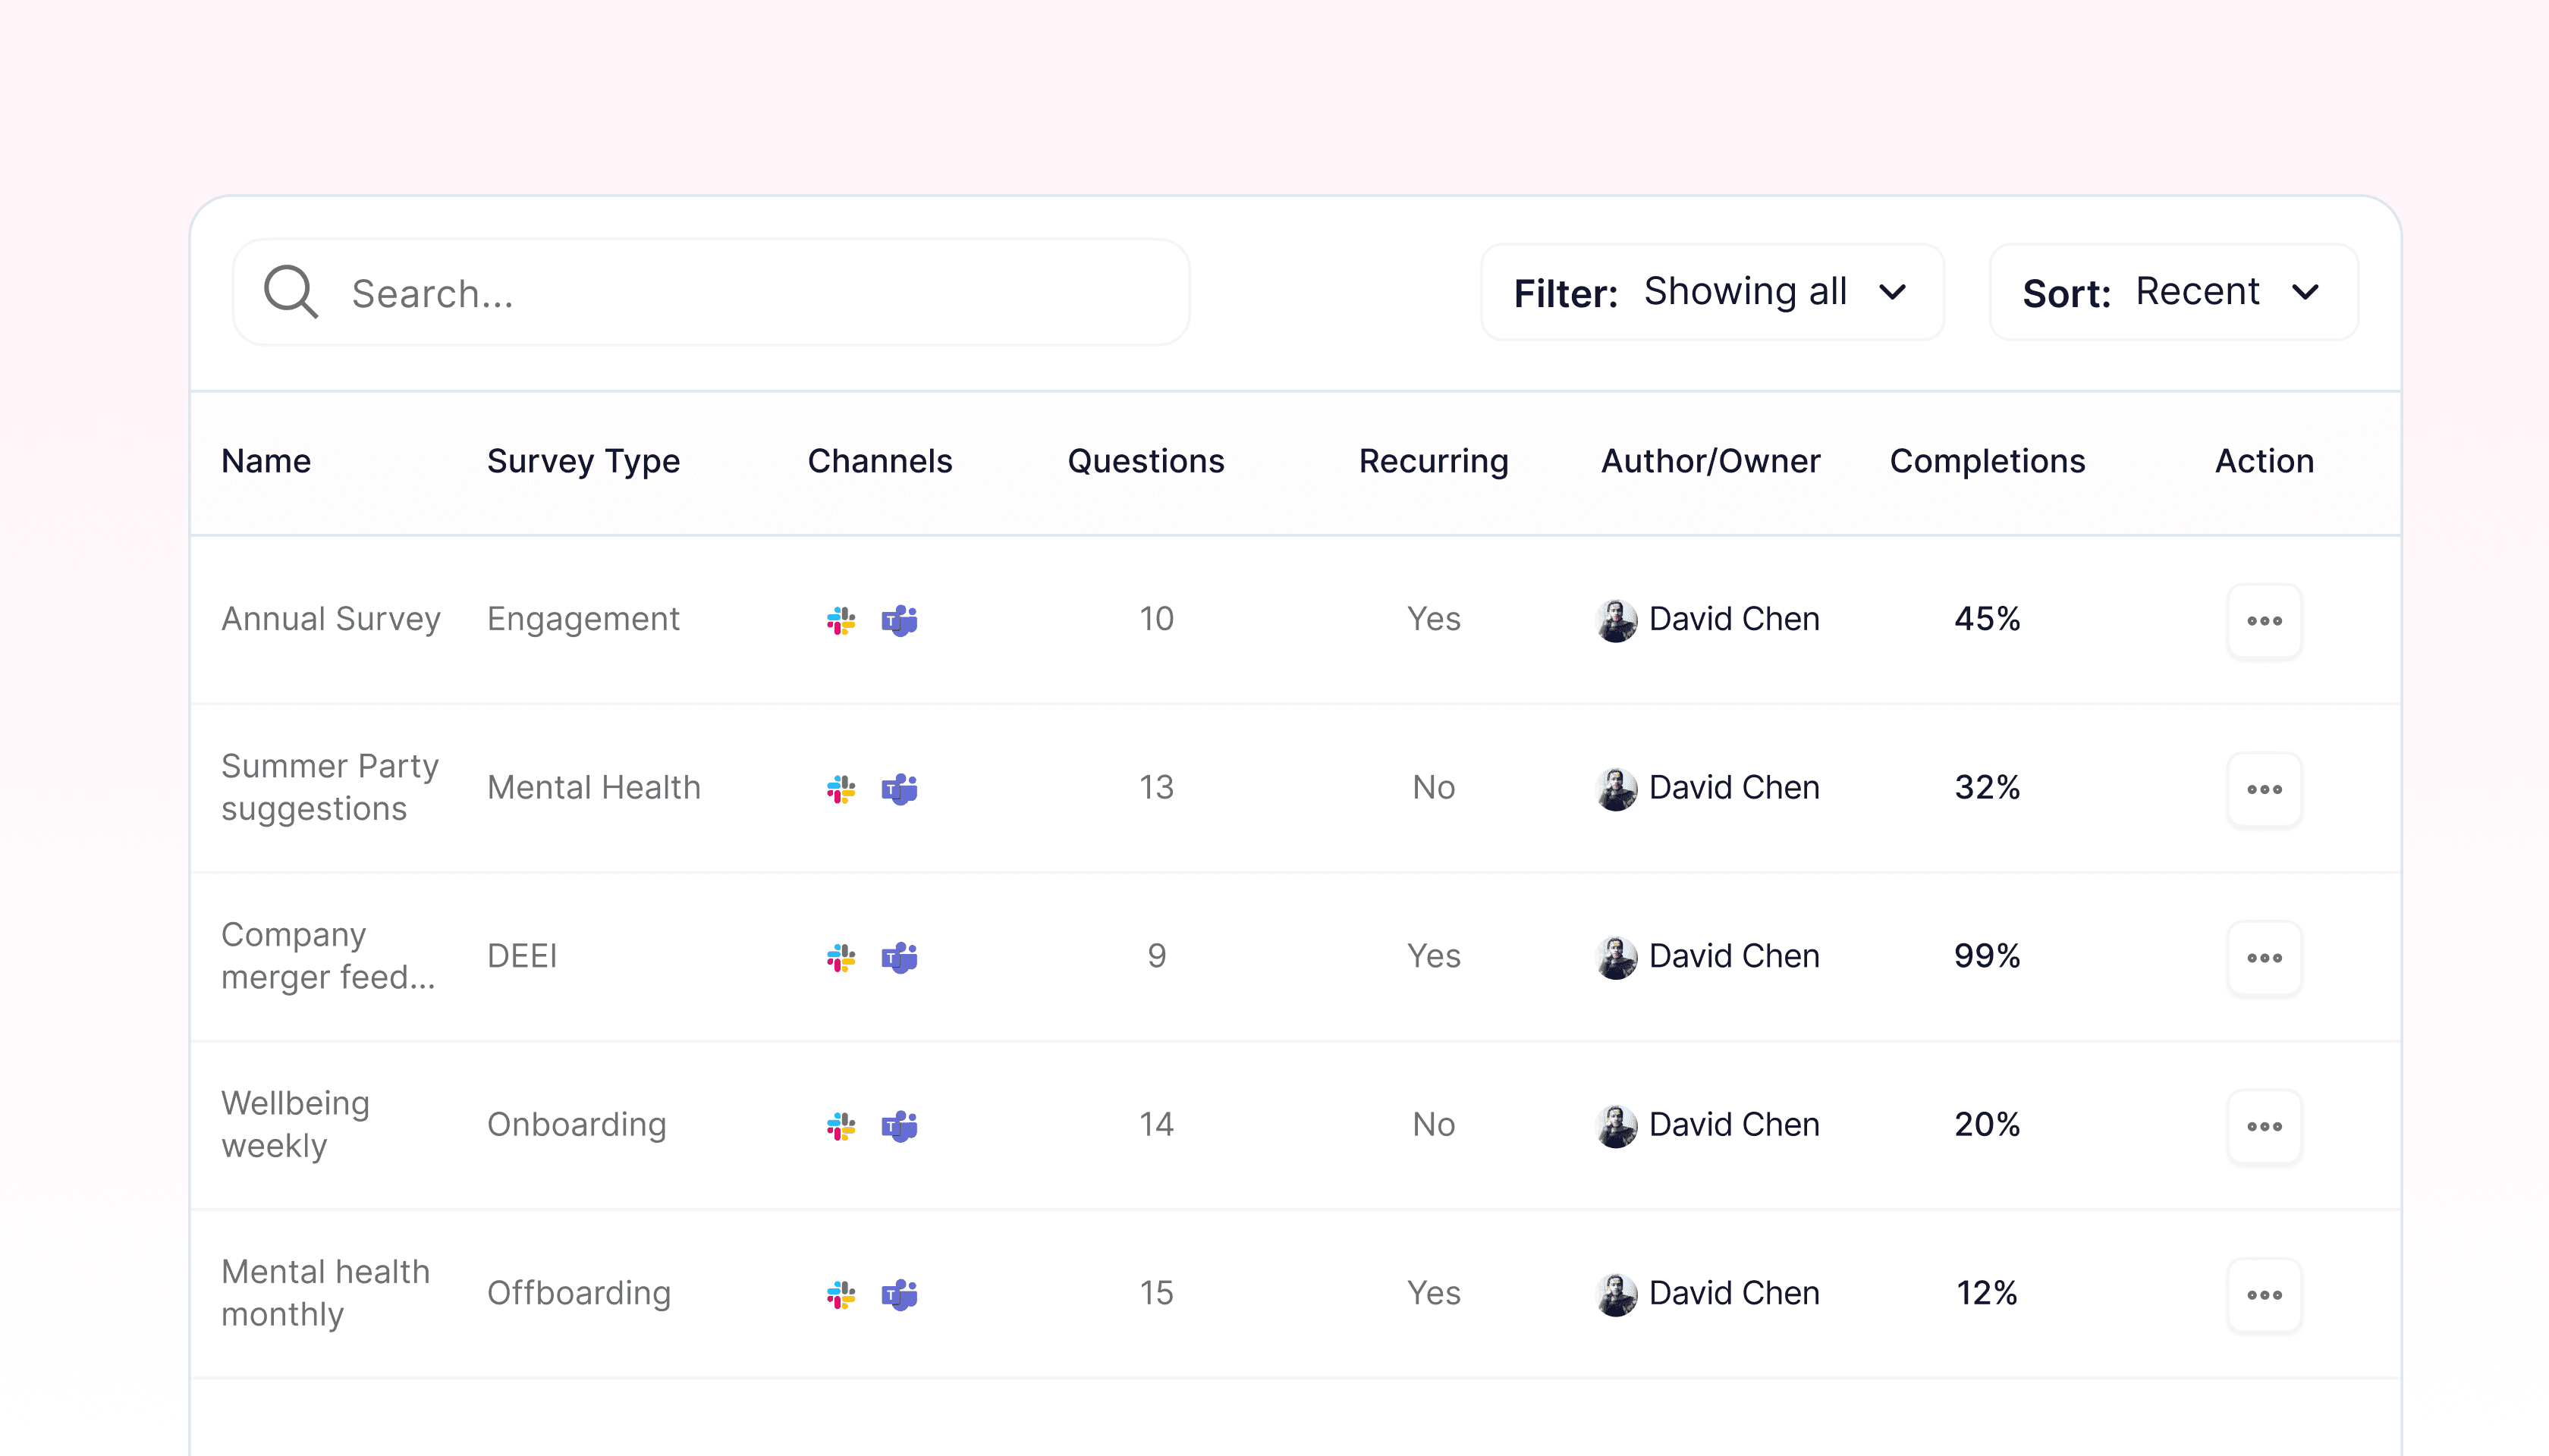Click David Chen avatar in Annual Survey row
Viewport: 2549px width, 1456px height.
click(1616, 620)
